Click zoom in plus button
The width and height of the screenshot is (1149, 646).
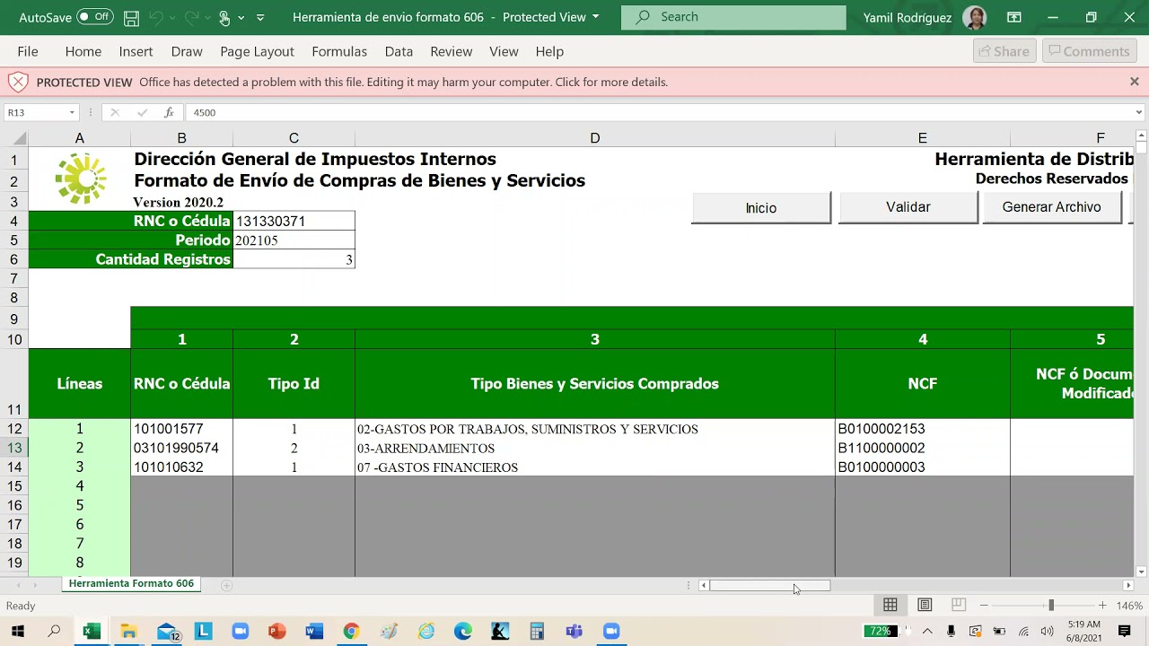1102,606
